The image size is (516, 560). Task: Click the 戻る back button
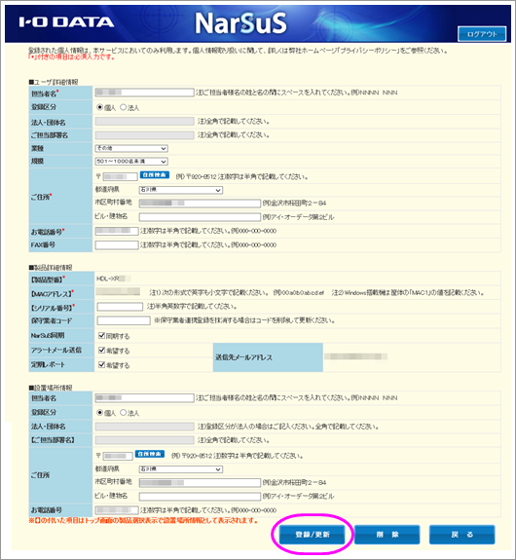click(x=462, y=535)
